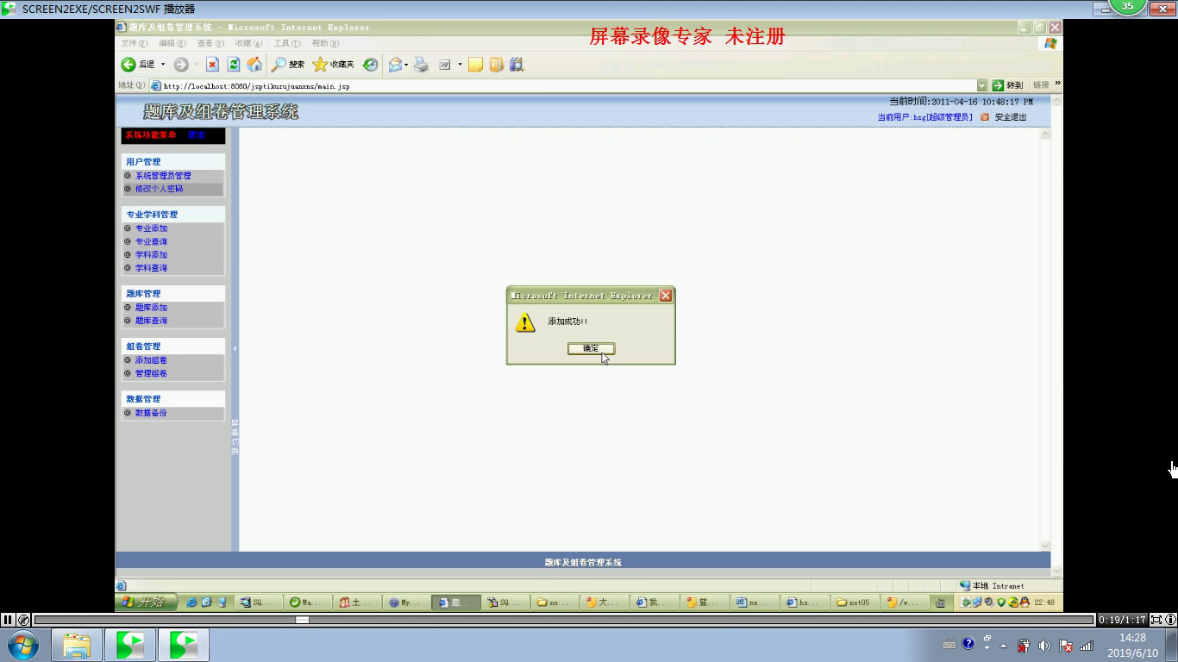1178x662 pixels.
Task: Show hidden tray icons arrow
Action: pos(1003,646)
